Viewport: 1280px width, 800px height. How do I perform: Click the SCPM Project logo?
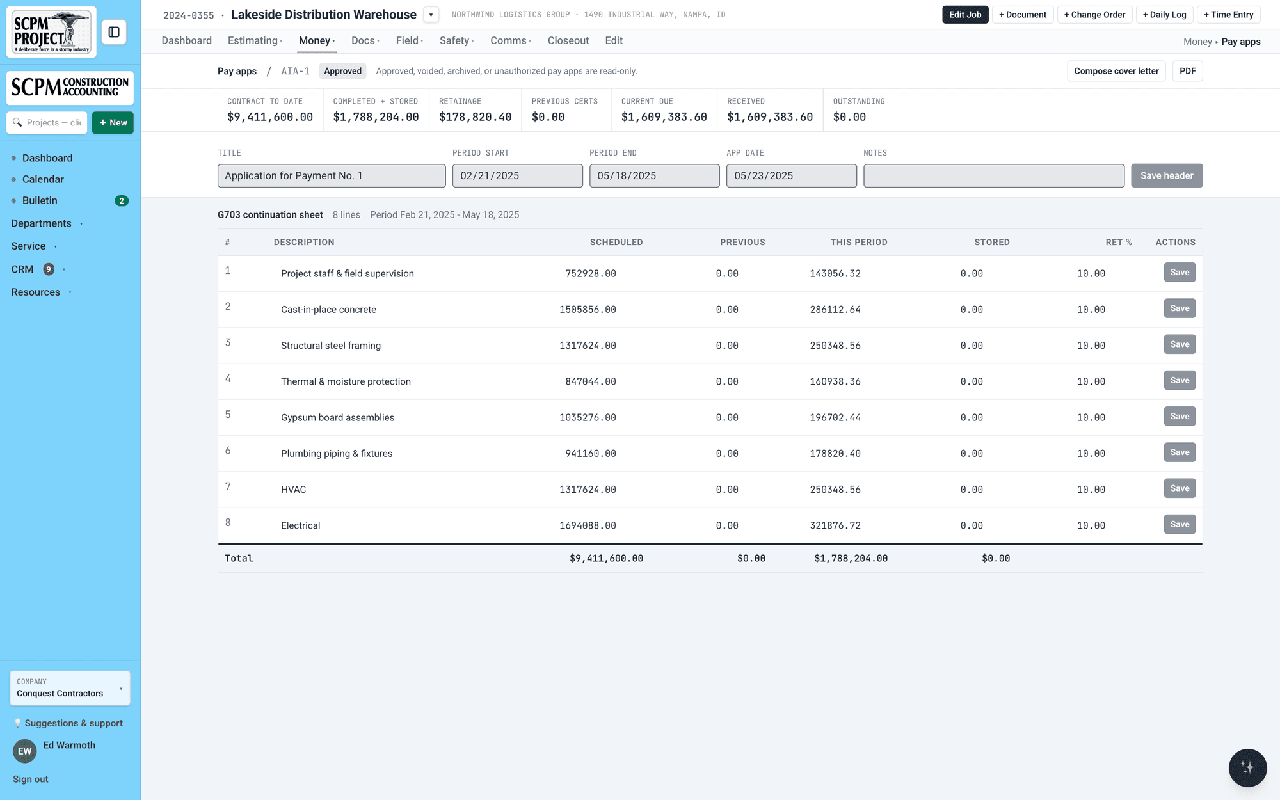pyautogui.click(x=52, y=32)
